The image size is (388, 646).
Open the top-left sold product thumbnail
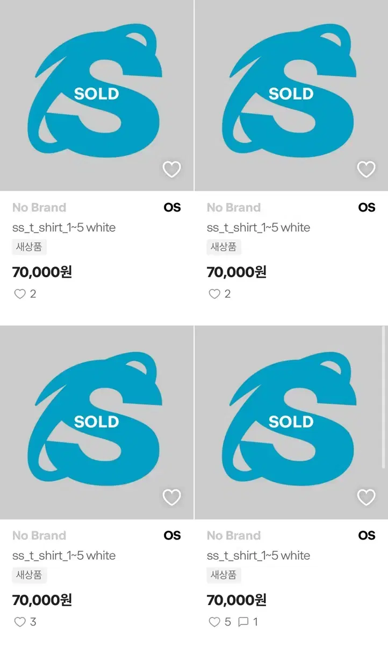[x=97, y=95]
